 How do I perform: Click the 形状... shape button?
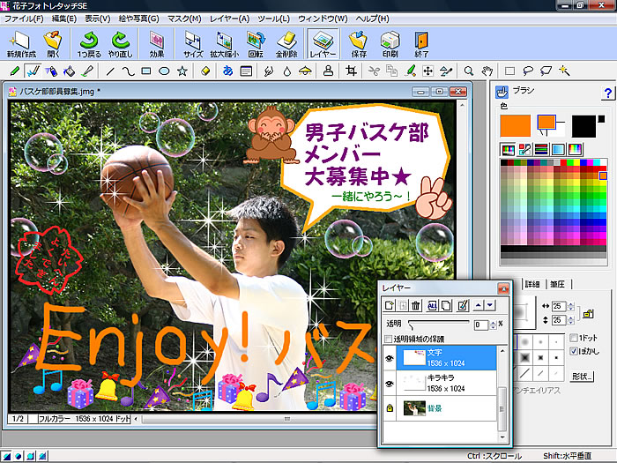point(582,377)
